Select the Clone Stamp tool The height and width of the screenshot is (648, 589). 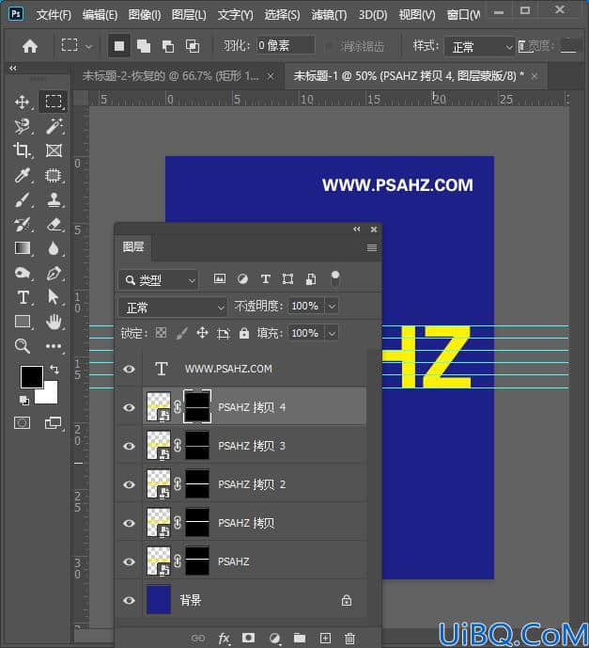click(54, 200)
